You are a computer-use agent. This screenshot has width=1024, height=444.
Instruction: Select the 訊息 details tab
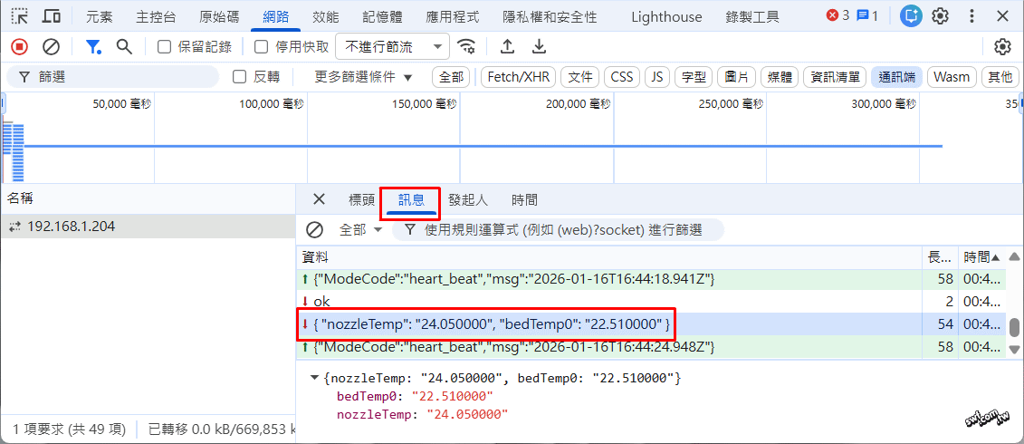pyautogui.click(x=411, y=200)
